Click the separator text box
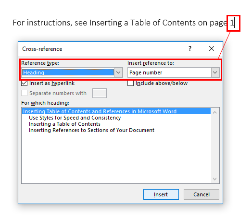Viewport: 252px width, 217px height. pyautogui.click(x=100, y=93)
